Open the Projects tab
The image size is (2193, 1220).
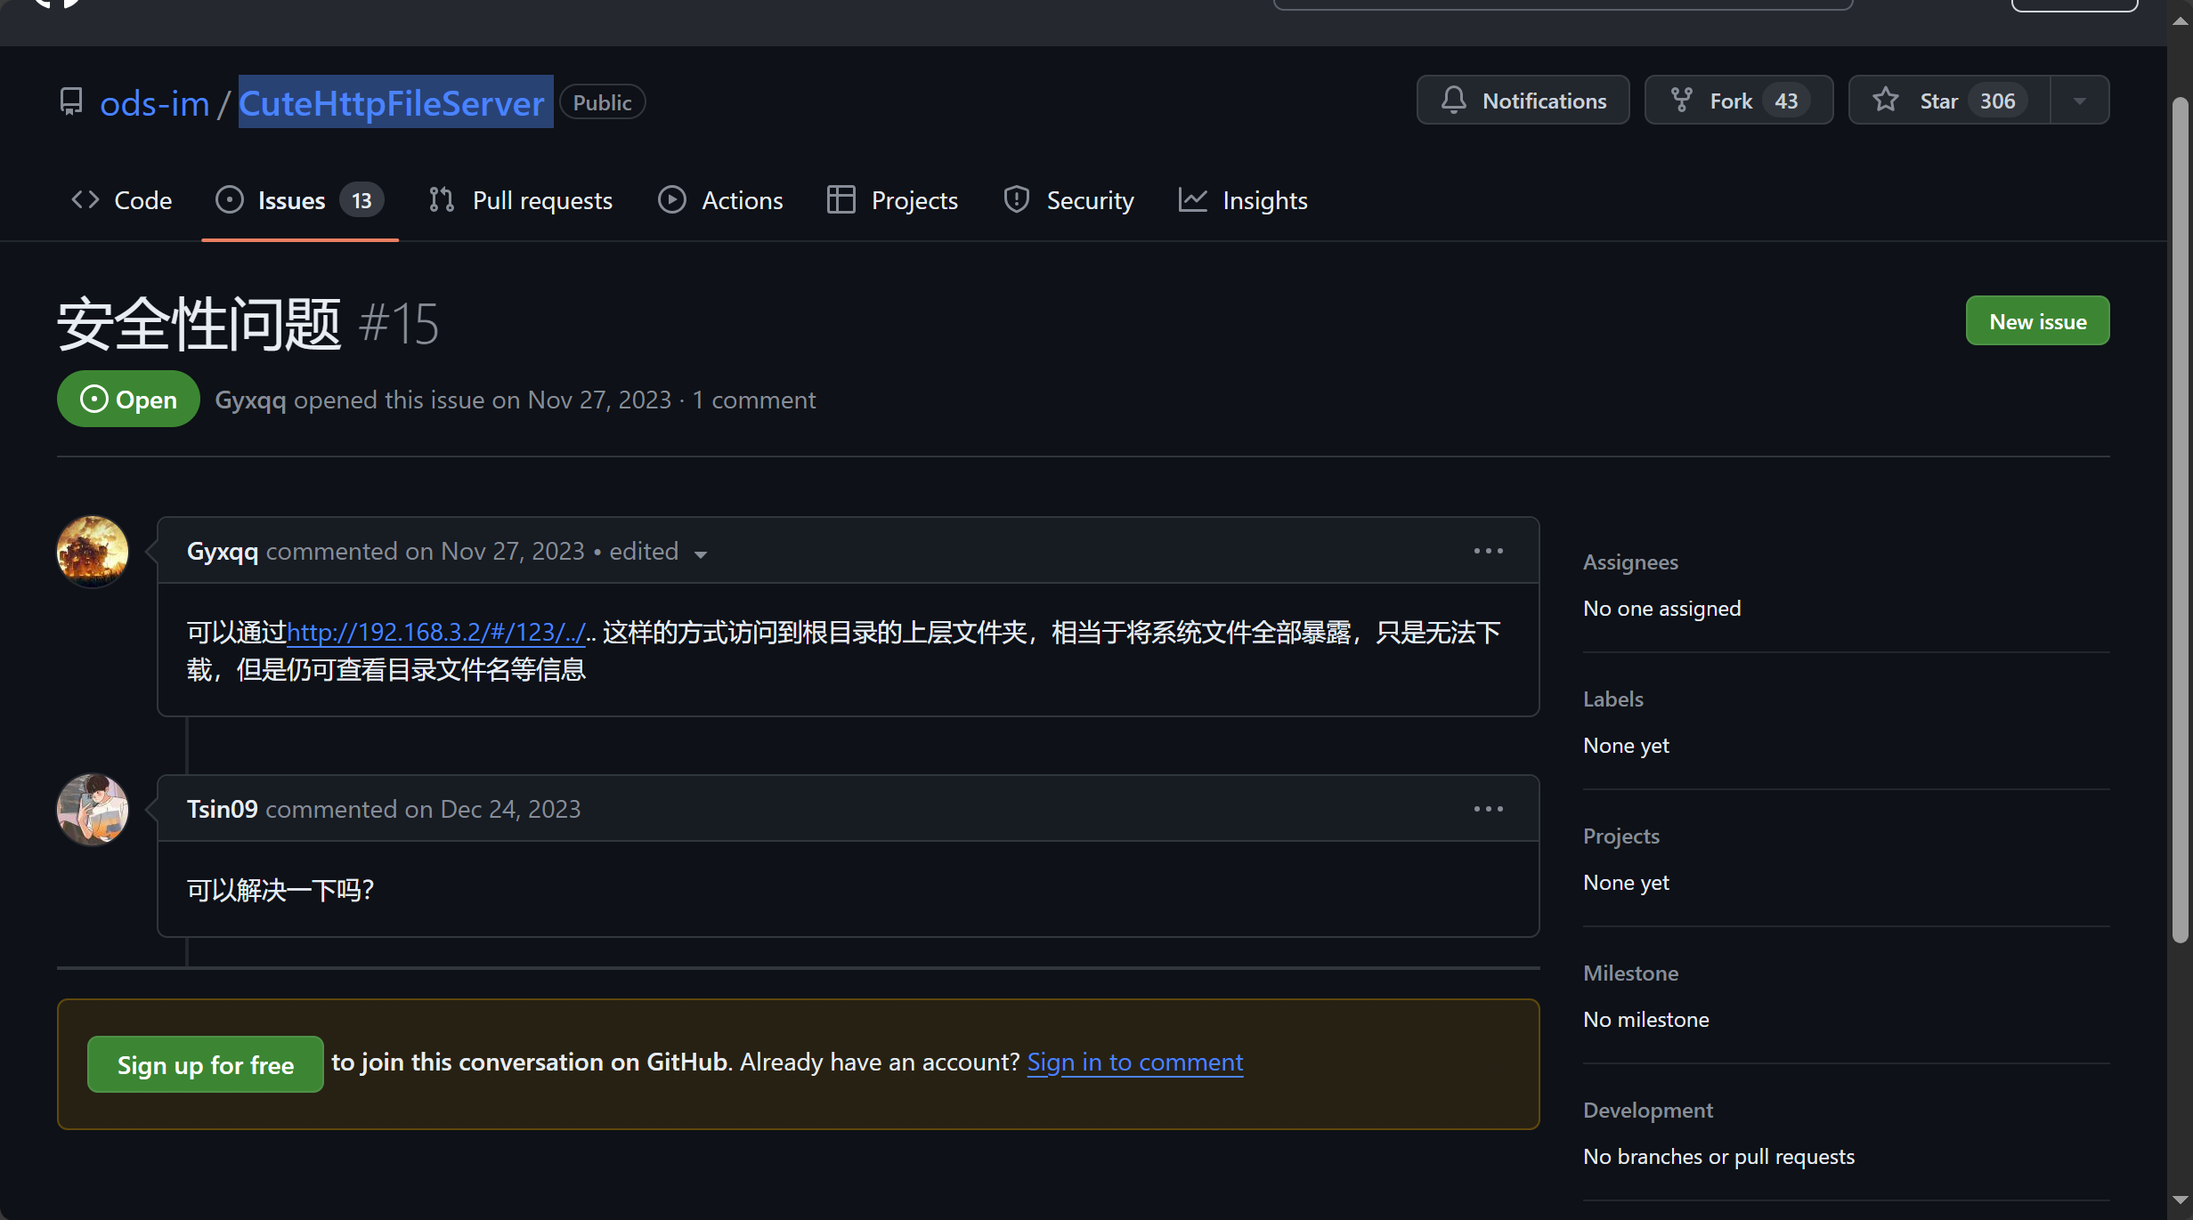(892, 200)
